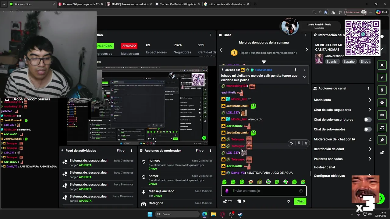Open the document icon in right sidebar

[382, 90]
